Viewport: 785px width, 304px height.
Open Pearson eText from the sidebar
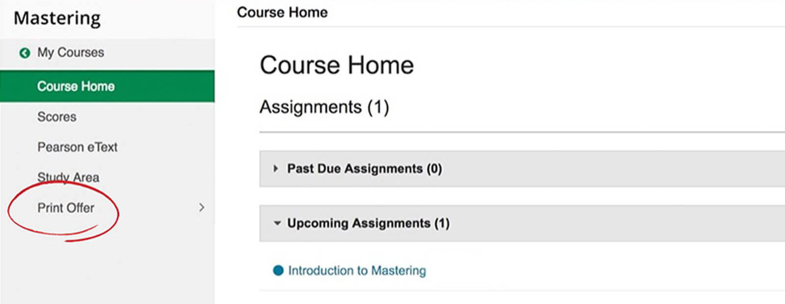point(78,147)
